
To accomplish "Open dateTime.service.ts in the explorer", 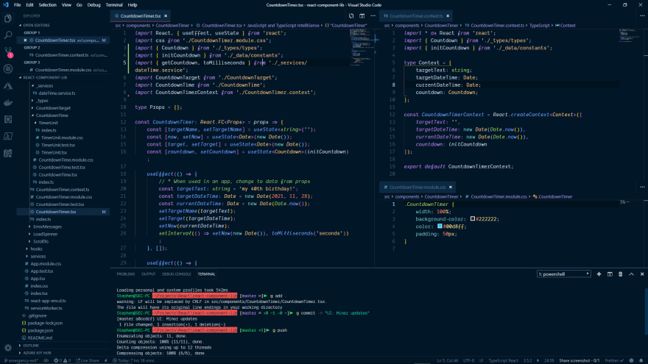I will [x=57, y=93].
